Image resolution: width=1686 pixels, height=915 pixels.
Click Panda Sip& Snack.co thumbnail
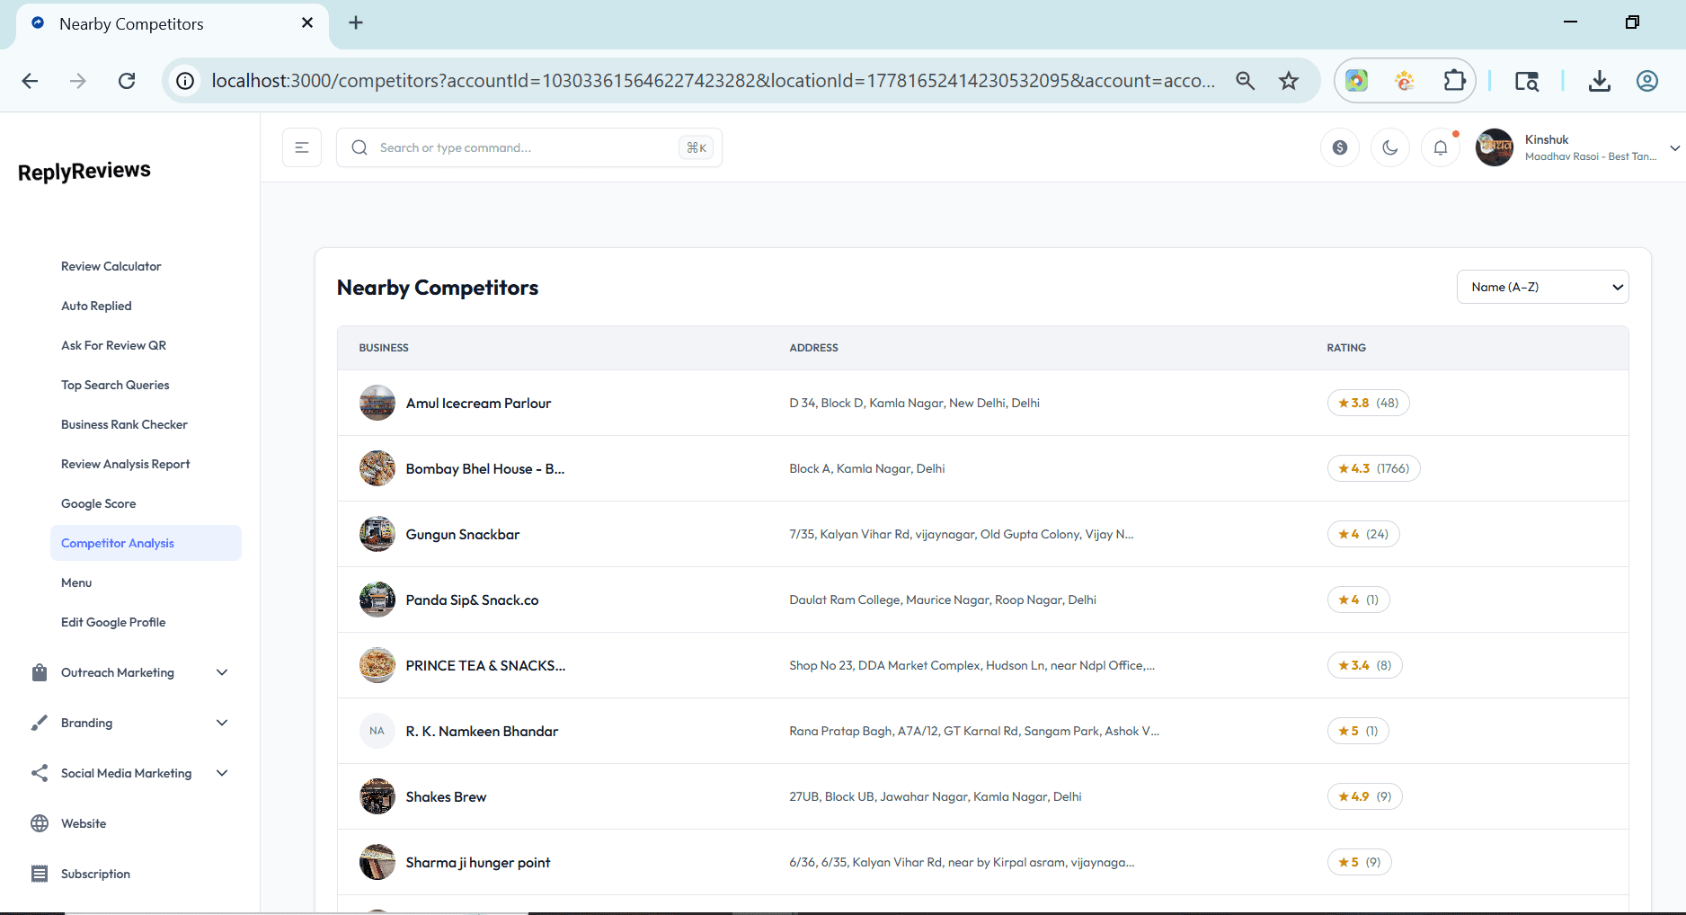(x=377, y=600)
